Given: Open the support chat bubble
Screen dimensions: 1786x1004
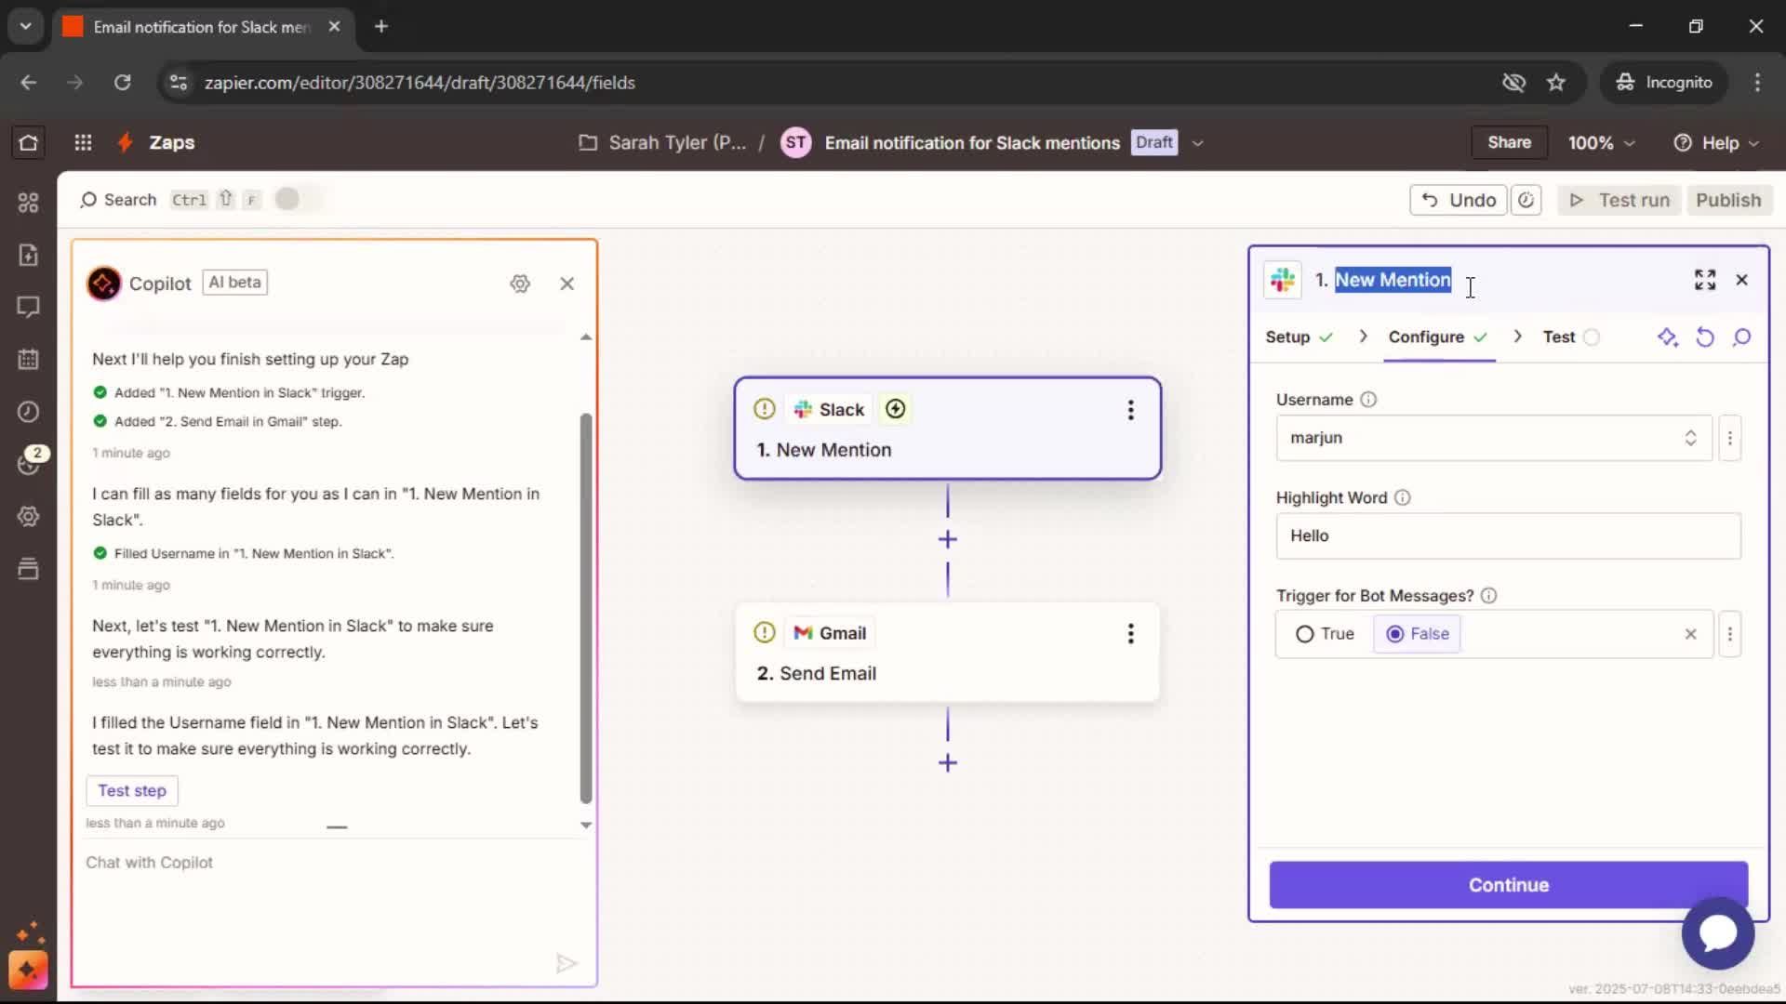Looking at the screenshot, I should tap(1718, 933).
